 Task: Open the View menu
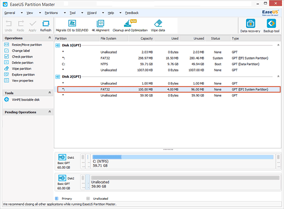tap(30, 13)
